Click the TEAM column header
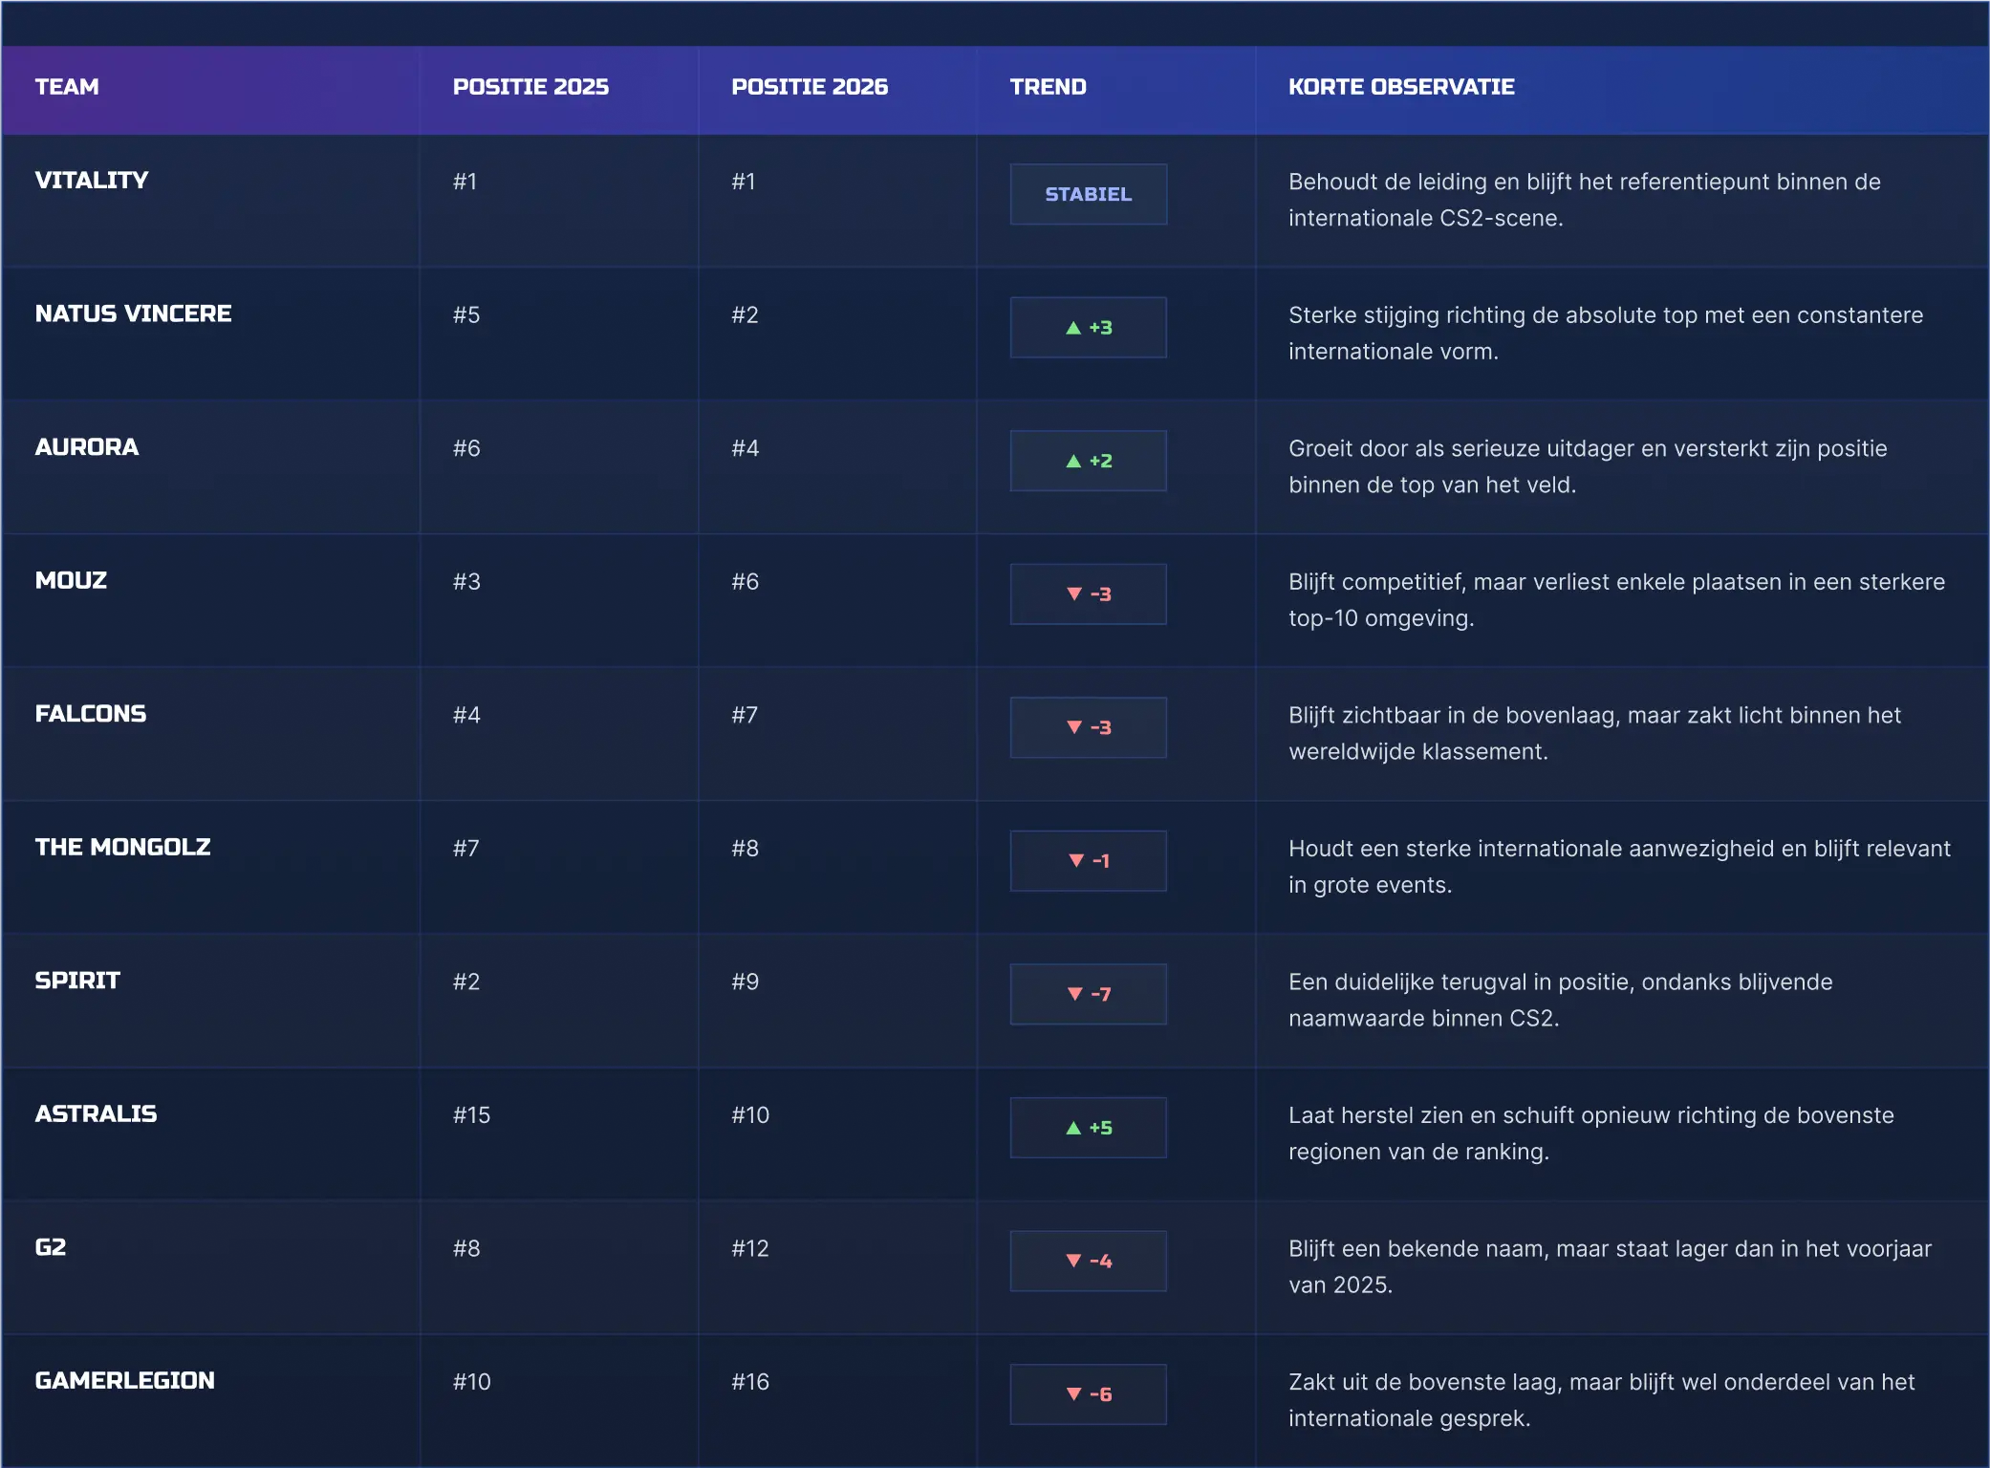 tap(67, 87)
